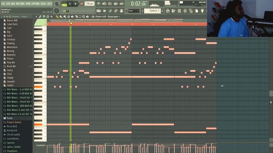Click the piano roll undo arrow icon
This screenshot has width=273, height=153.
[x=52, y=17]
